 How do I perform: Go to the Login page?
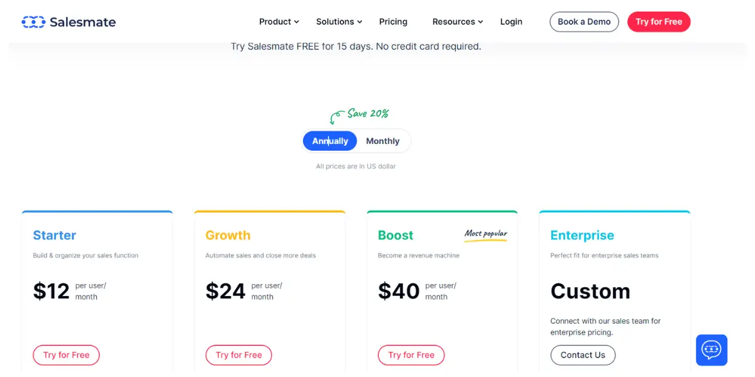point(511,21)
